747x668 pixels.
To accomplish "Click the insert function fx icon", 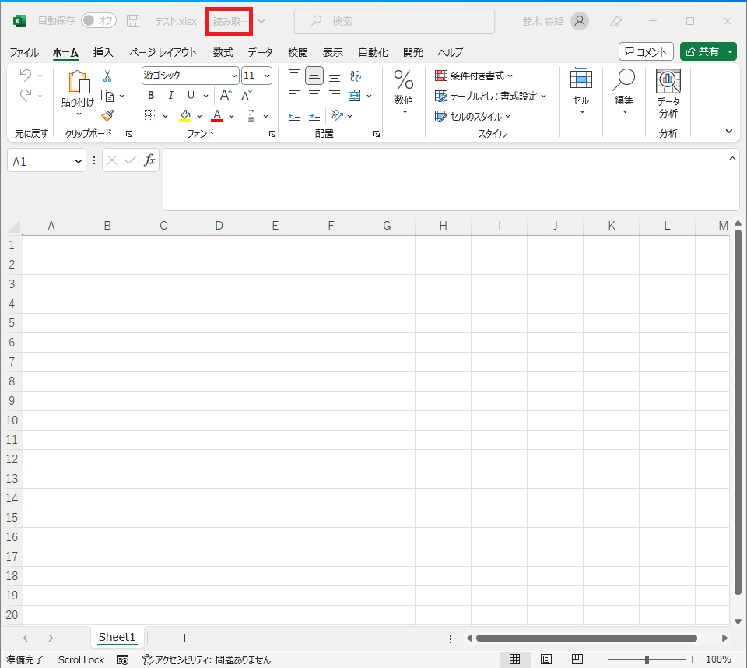I will pyautogui.click(x=149, y=160).
